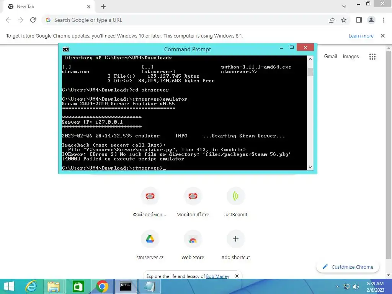Toggle Chrome side panel icon
392x294 pixels.
point(359,20)
